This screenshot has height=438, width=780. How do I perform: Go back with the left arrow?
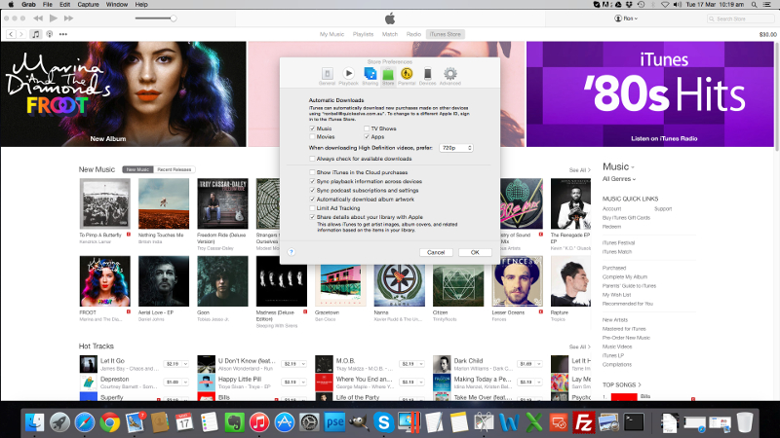point(11,34)
